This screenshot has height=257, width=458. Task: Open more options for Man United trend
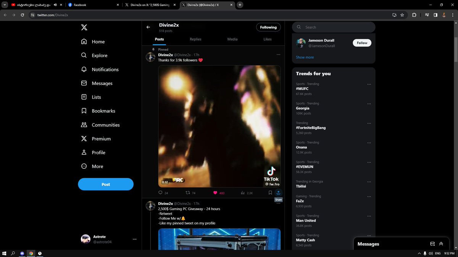(x=369, y=216)
